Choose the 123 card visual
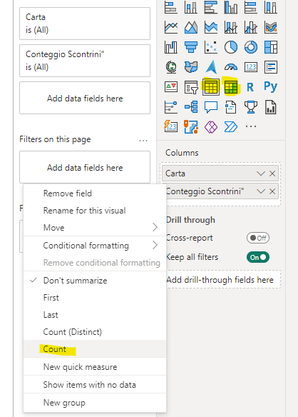 pos(251,67)
